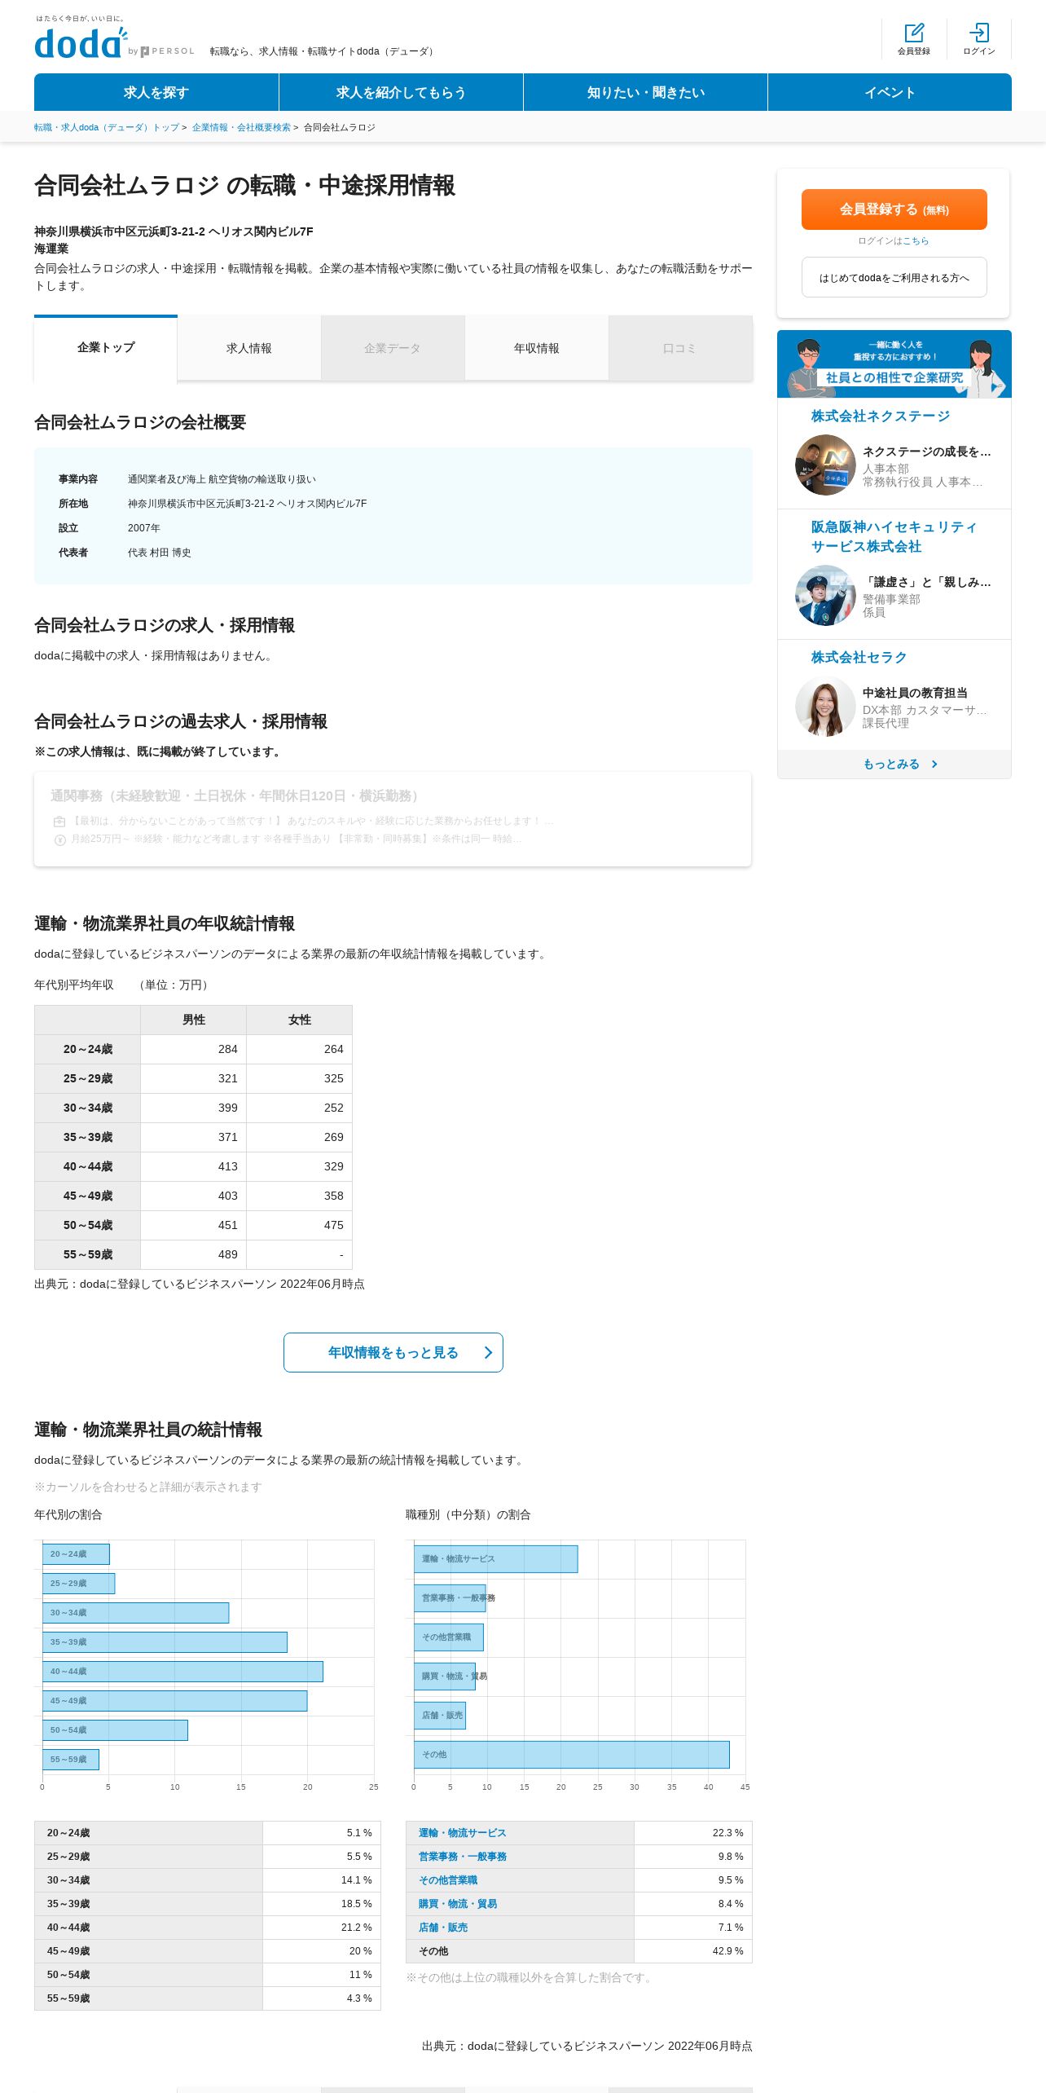Open その他営業職 table link
This screenshot has width=1046, height=2093.
point(448,1880)
